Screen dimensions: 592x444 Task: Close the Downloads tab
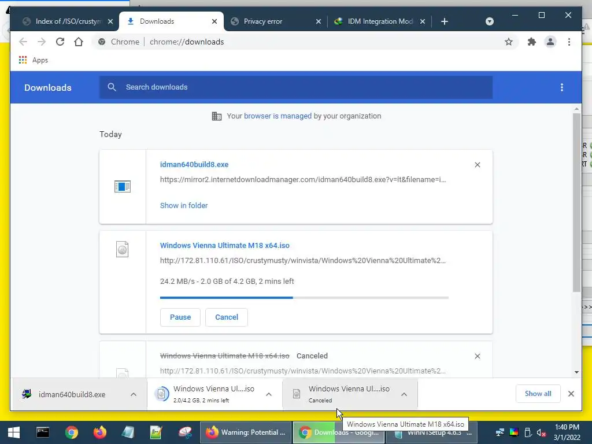tap(214, 21)
